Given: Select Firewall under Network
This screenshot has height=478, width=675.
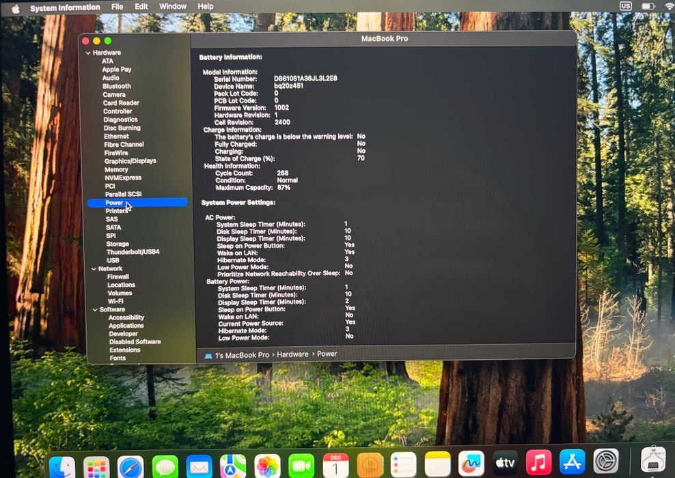Looking at the screenshot, I should 118,277.
